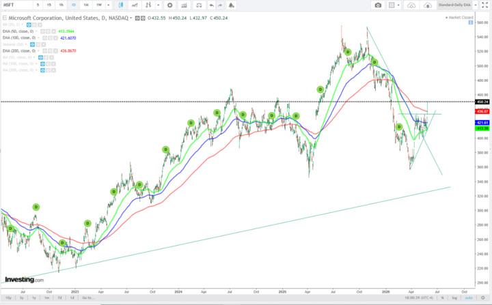Load chart layout from cloud icon
The image size is (492, 305).
click(411, 5)
